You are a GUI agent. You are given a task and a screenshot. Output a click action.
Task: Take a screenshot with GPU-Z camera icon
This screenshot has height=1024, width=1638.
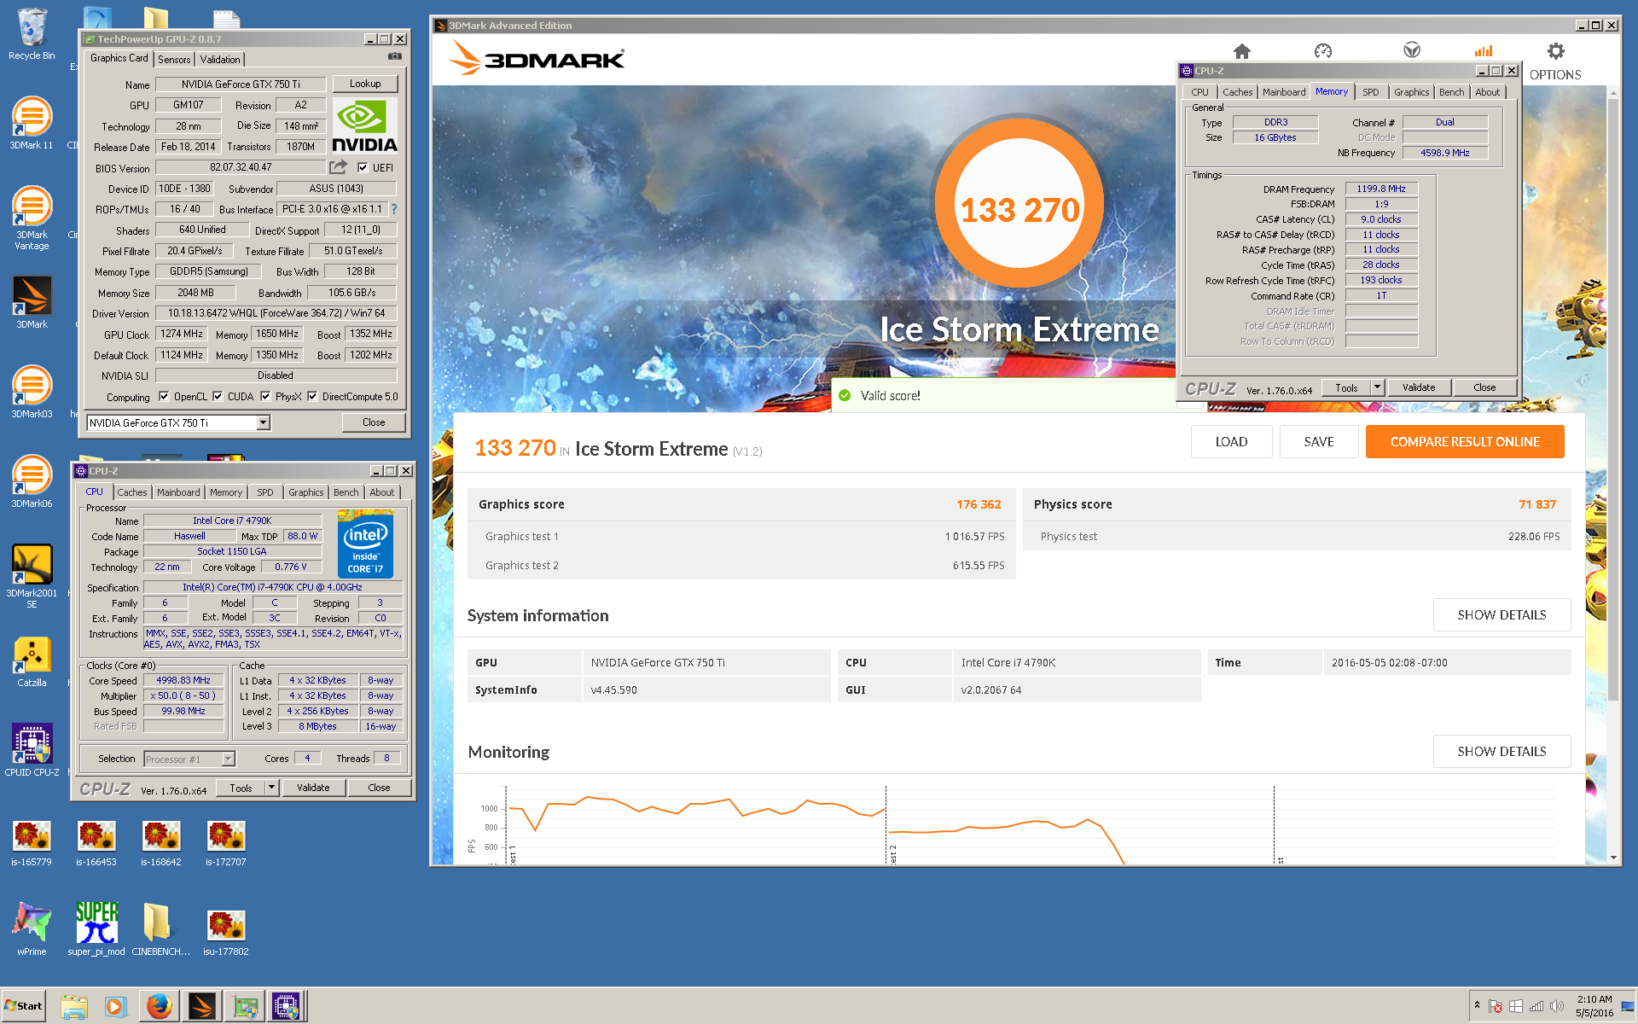[395, 56]
